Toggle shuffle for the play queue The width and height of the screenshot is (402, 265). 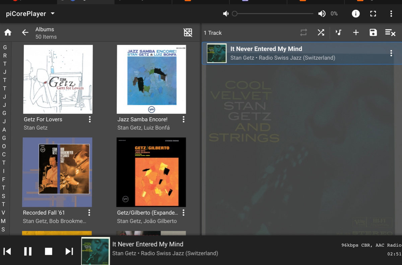click(321, 32)
